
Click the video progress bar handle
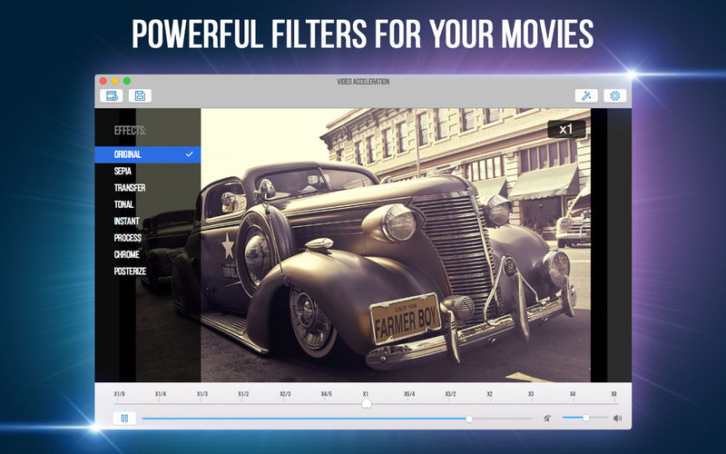tap(469, 419)
